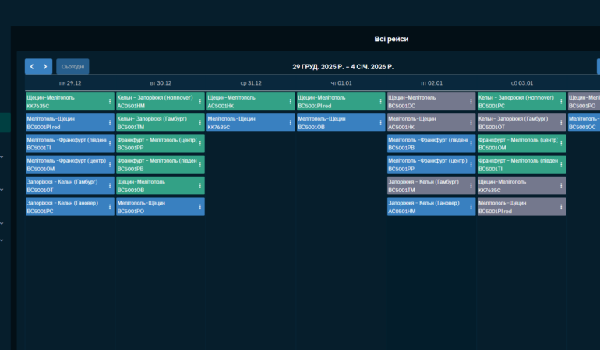Open three-dot menu on Monday's BC5001PI red trip
Screen dimensions: 600x350
[109, 122]
